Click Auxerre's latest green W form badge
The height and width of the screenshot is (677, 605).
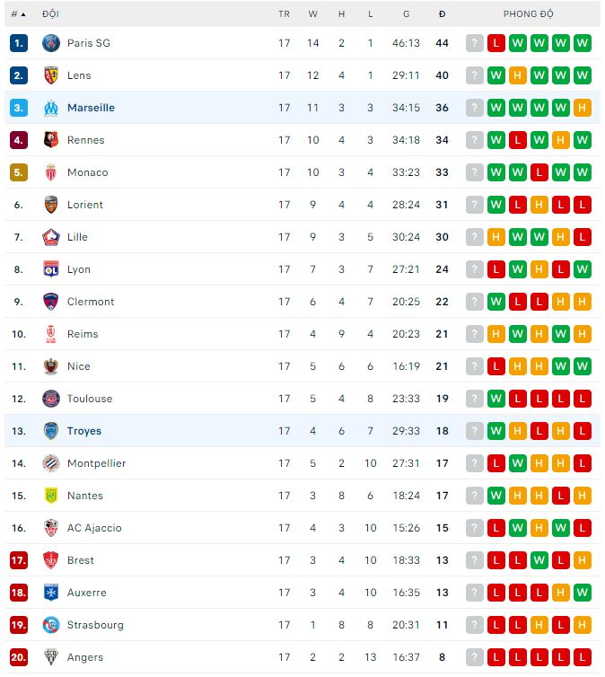point(583,593)
